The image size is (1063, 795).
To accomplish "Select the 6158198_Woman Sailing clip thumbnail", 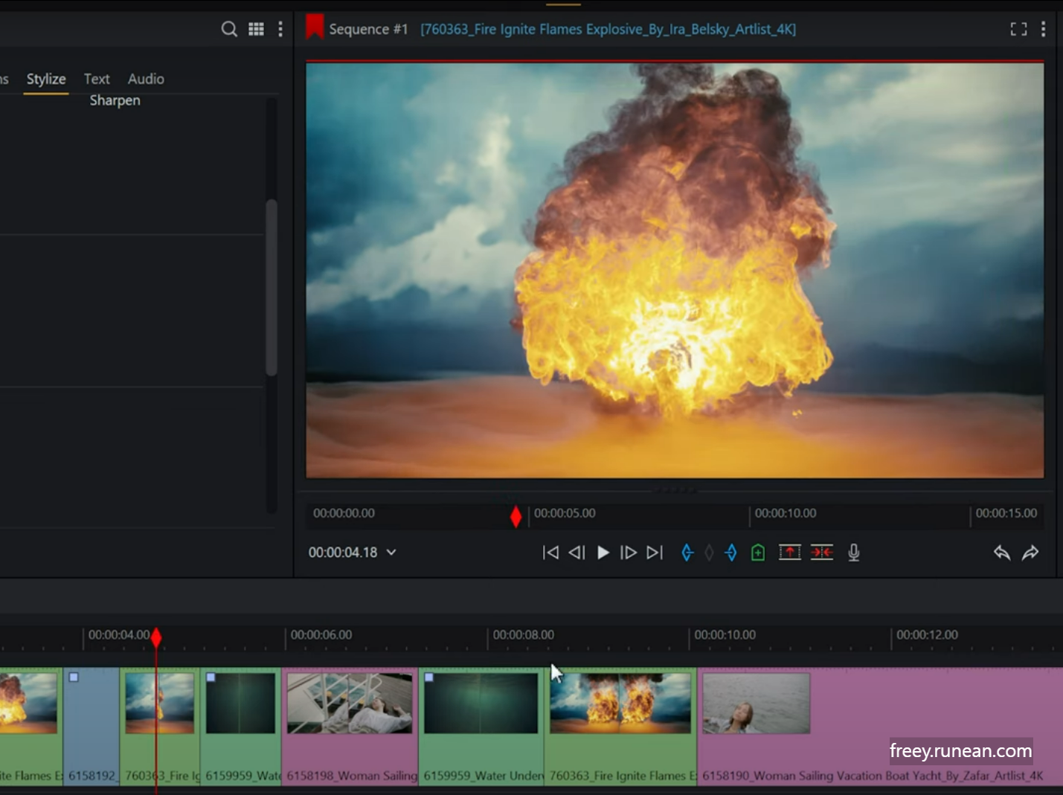I will 350,704.
